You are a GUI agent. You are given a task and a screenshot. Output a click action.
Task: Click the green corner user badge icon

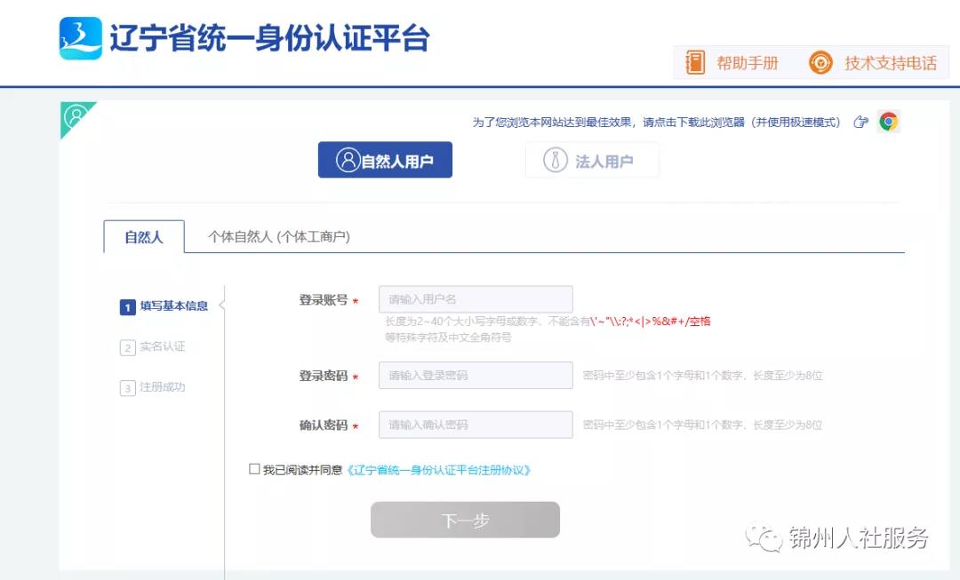(x=76, y=117)
